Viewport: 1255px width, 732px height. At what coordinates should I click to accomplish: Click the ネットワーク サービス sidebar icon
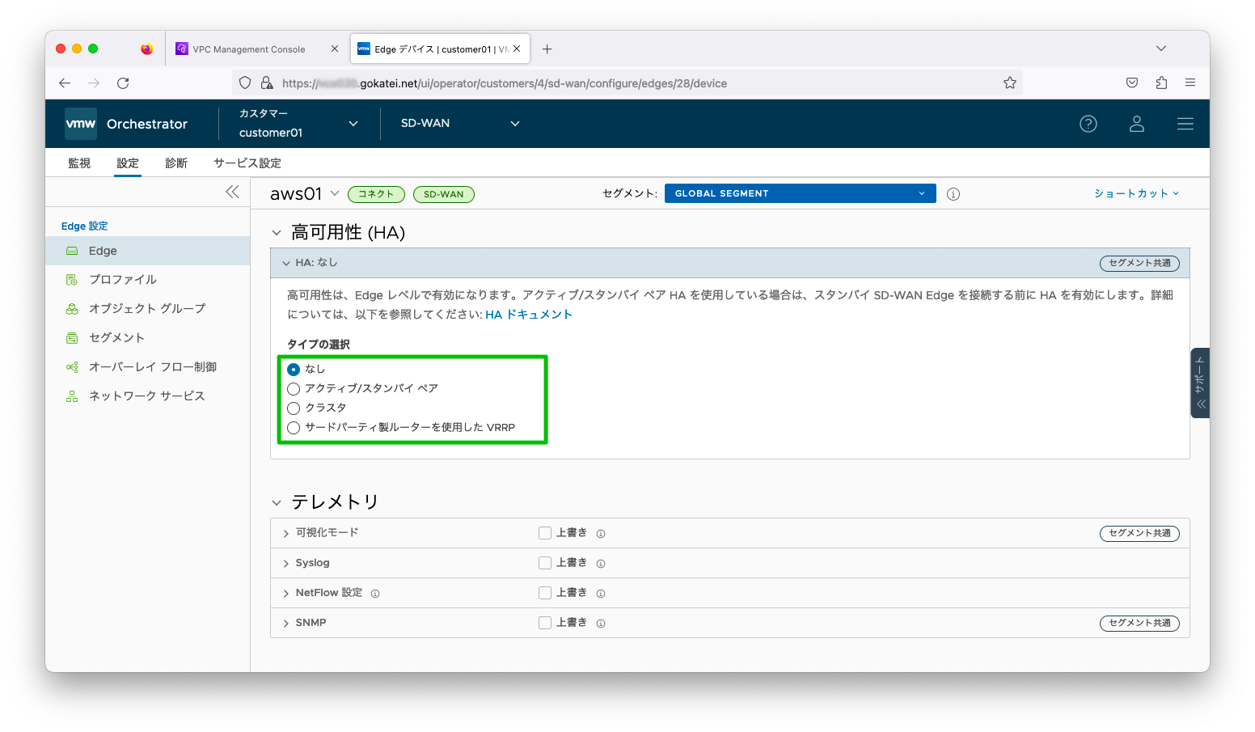point(72,396)
